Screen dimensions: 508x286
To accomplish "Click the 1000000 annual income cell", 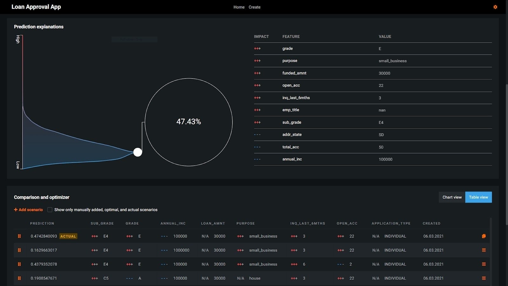I will click(x=181, y=250).
